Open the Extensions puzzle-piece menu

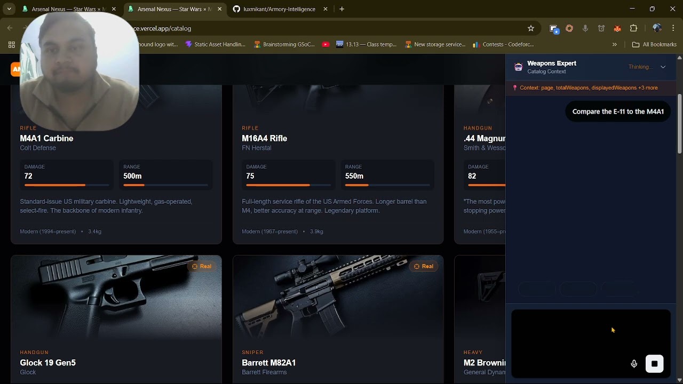click(x=634, y=28)
